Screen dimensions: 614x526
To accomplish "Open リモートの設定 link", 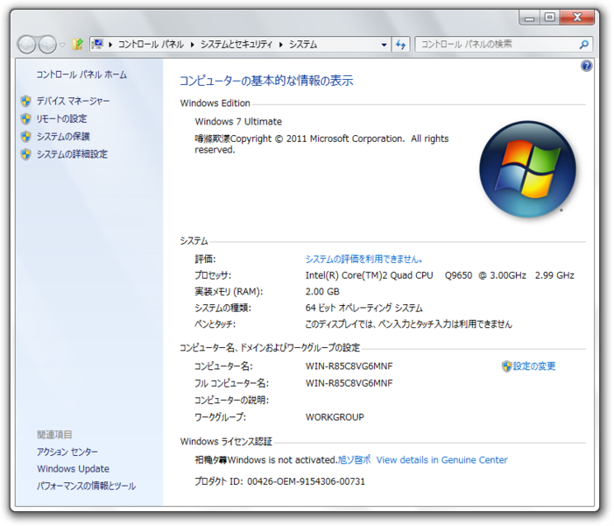I will tap(61, 118).
